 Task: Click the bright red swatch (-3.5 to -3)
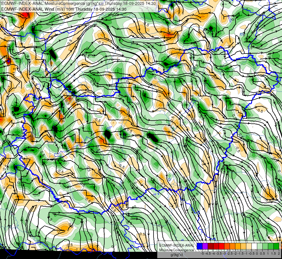coord(222,246)
